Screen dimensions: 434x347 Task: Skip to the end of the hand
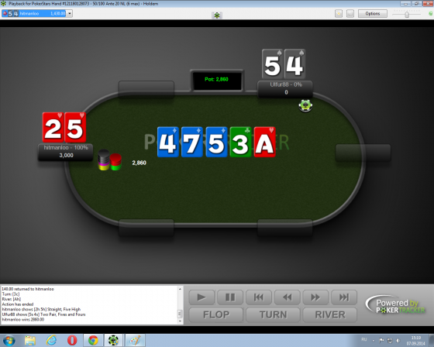coord(344,297)
